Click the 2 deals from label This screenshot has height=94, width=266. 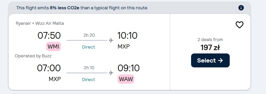(x=210, y=40)
